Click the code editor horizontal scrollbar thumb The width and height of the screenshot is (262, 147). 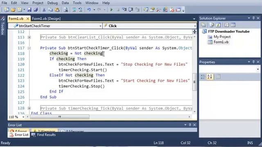coord(60,117)
